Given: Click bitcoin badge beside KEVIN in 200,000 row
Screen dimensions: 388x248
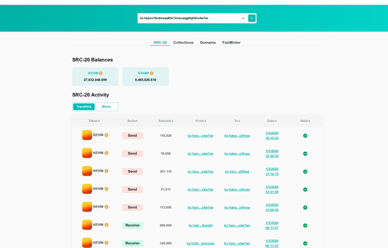Looking at the screenshot, I should coord(106,225).
